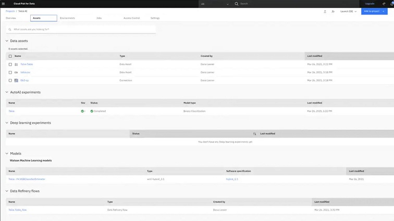394x221 pixels.
Task: Click Last modified header in Refinery flows
Action: coord(322,202)
